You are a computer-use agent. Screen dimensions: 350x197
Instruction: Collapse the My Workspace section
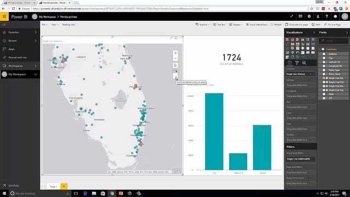click(x=36, y=74)
